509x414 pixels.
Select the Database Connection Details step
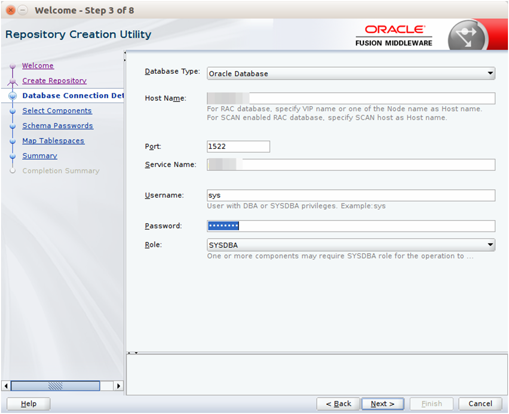(73, 96)
